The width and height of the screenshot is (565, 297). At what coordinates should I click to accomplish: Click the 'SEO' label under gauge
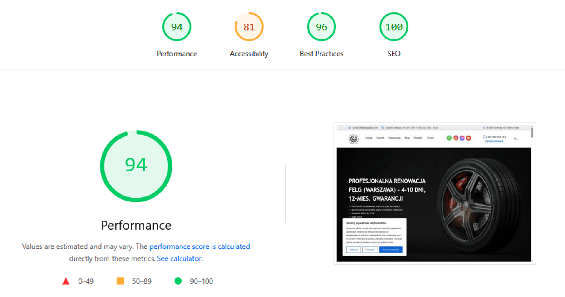394,54
